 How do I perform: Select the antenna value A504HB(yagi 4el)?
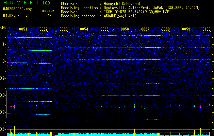tap(120, 16)
